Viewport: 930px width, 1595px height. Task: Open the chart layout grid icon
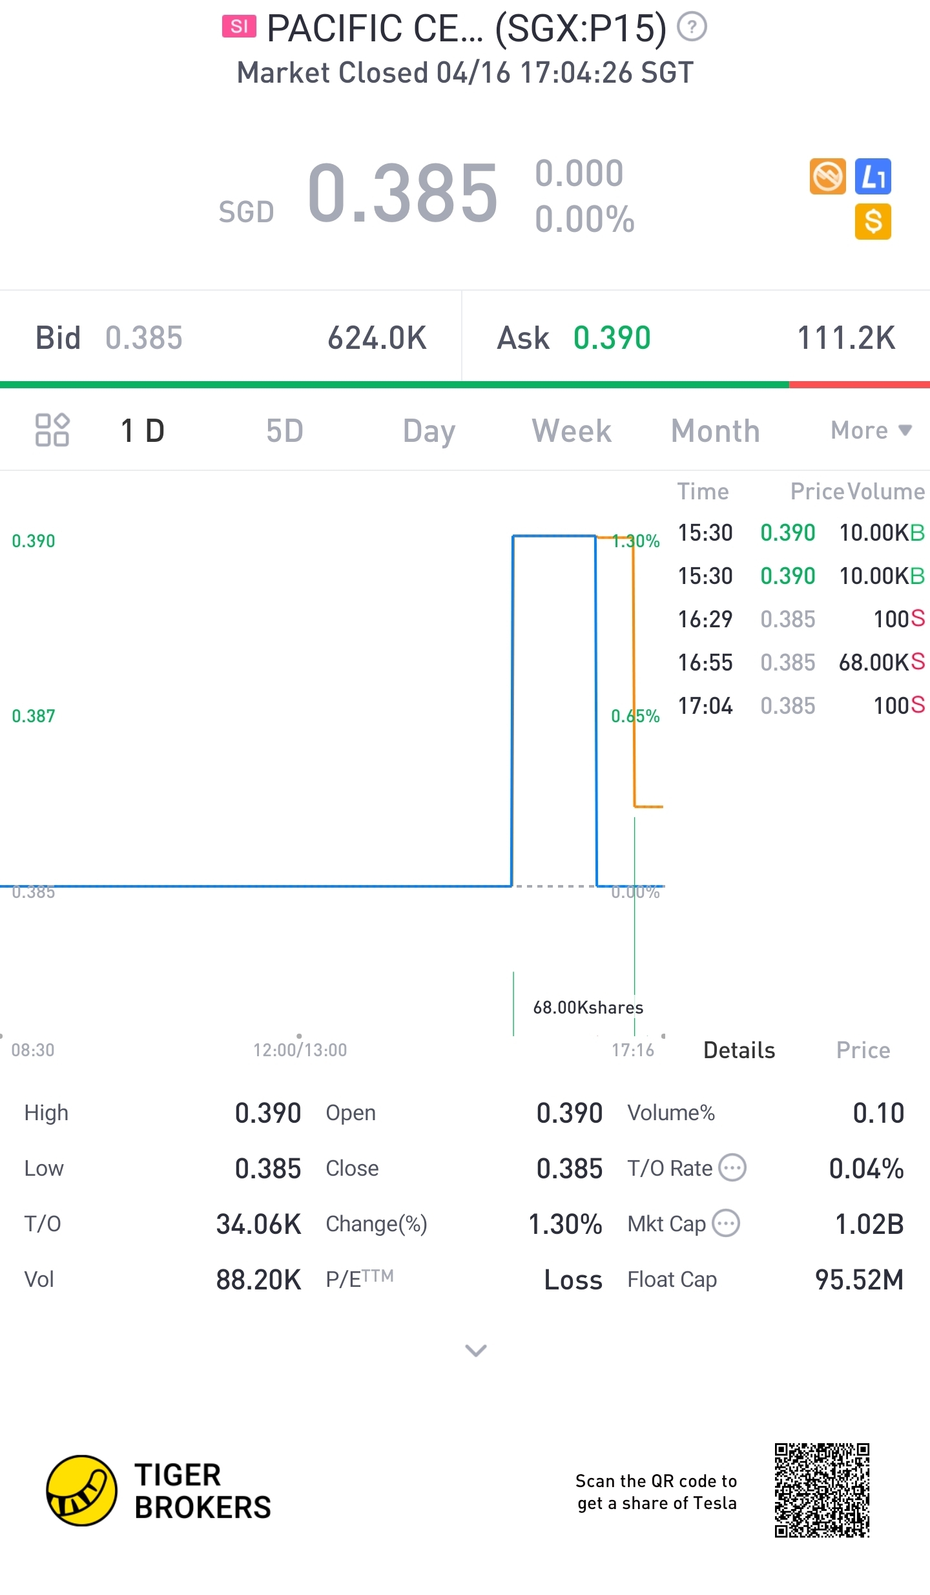[x=52, y=430]
